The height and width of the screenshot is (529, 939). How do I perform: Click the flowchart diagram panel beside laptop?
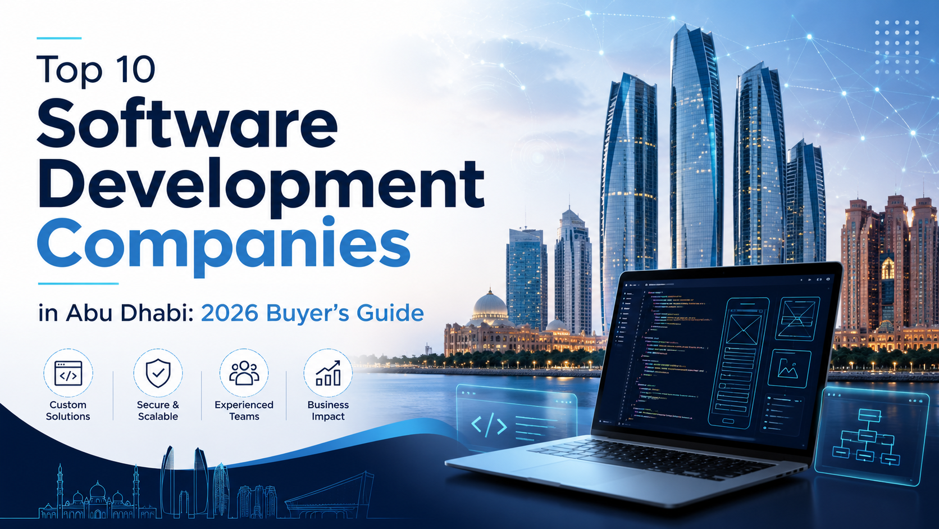tap(872, 435)
